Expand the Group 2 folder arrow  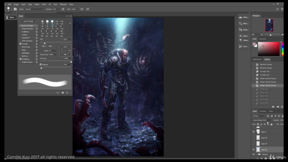click(257, 154)
